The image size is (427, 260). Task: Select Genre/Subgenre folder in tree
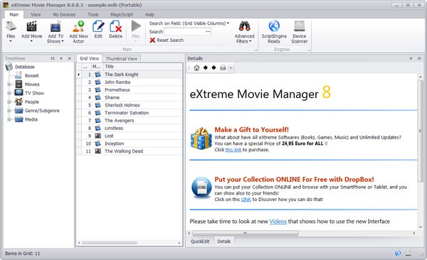[x=42, y=111]
